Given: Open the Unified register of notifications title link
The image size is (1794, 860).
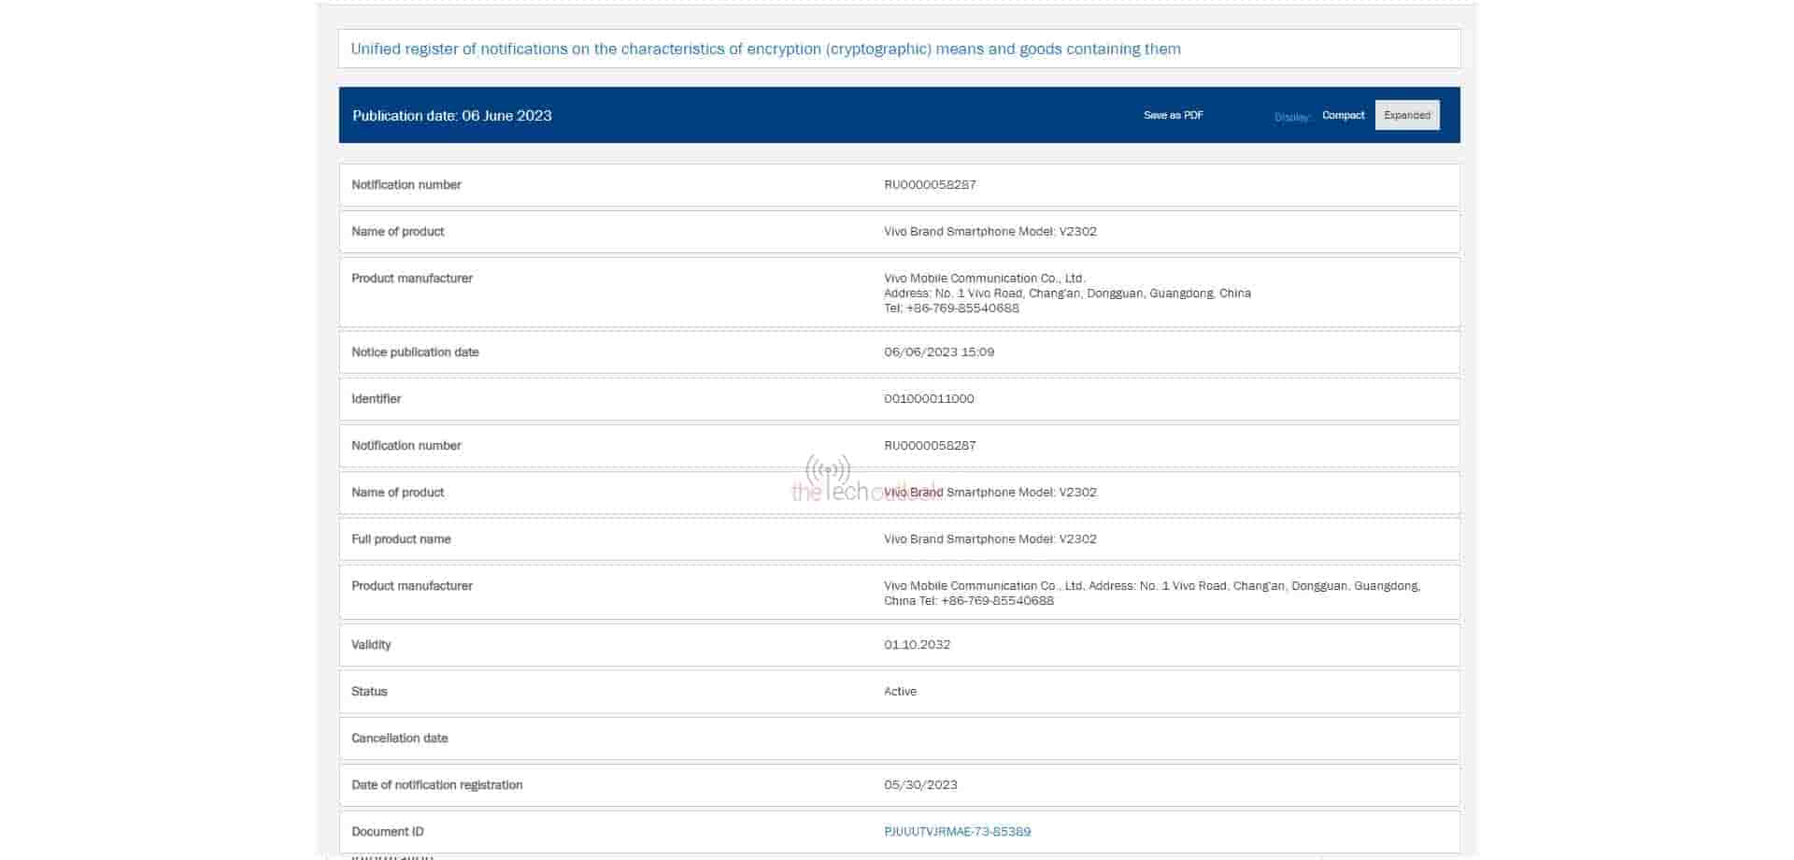Looking at the screenshot, I should tap(765, 50).
